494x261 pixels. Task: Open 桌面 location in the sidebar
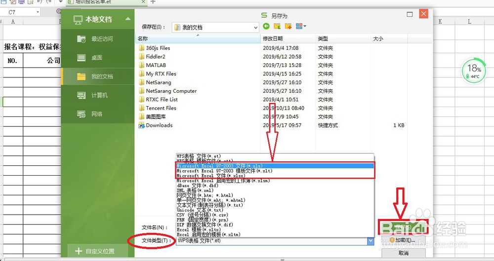pyautogui.click(x=98, y=58)
